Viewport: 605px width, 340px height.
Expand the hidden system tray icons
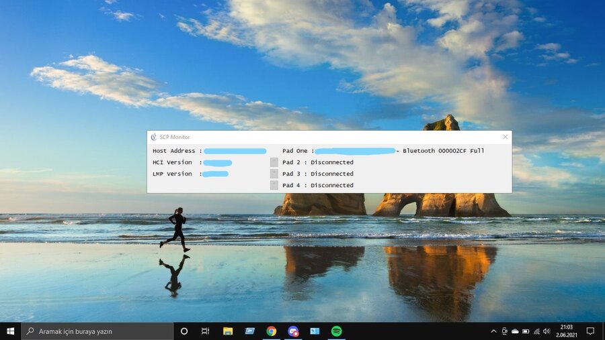493,331
